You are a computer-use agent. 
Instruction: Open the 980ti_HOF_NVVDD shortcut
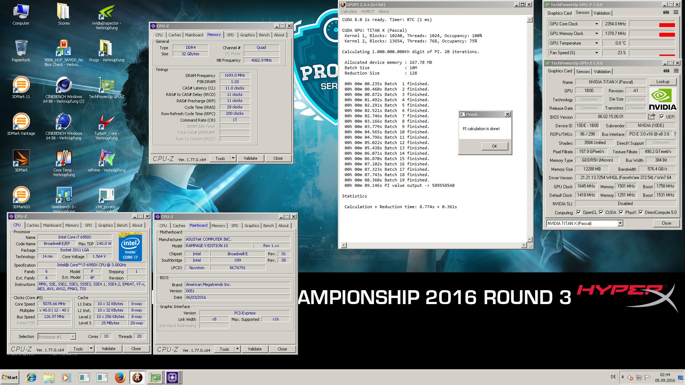point(64,53)
